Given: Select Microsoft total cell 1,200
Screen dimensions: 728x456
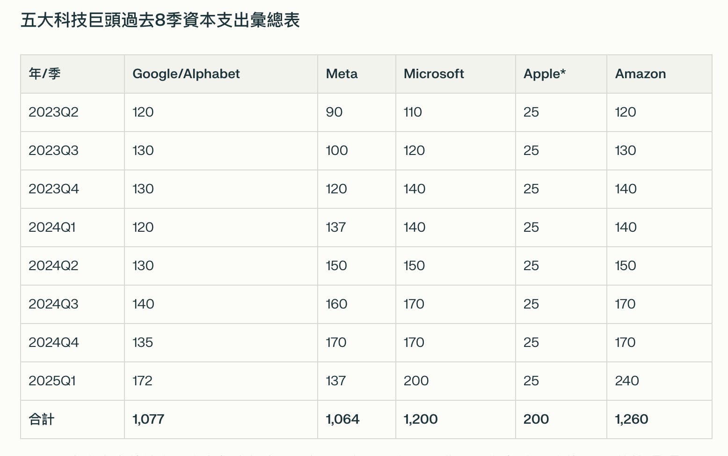Looking at the screenshot, I should pyautogui.click(x=421, y=419).
